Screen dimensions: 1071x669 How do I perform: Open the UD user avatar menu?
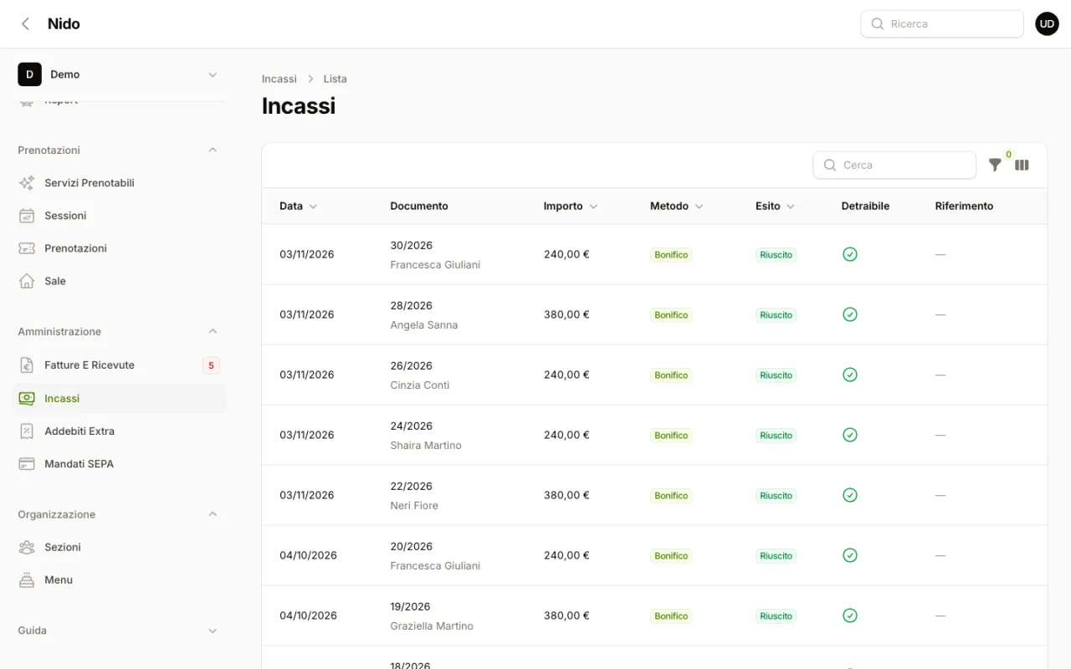(x=1047, y=23)
